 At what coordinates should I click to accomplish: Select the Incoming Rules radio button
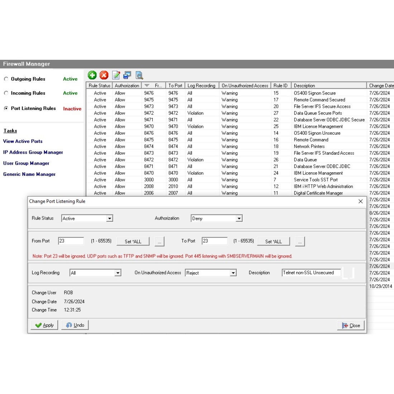click(6, 93)
